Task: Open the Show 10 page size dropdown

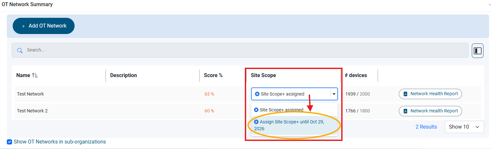Action: [464, 127]
